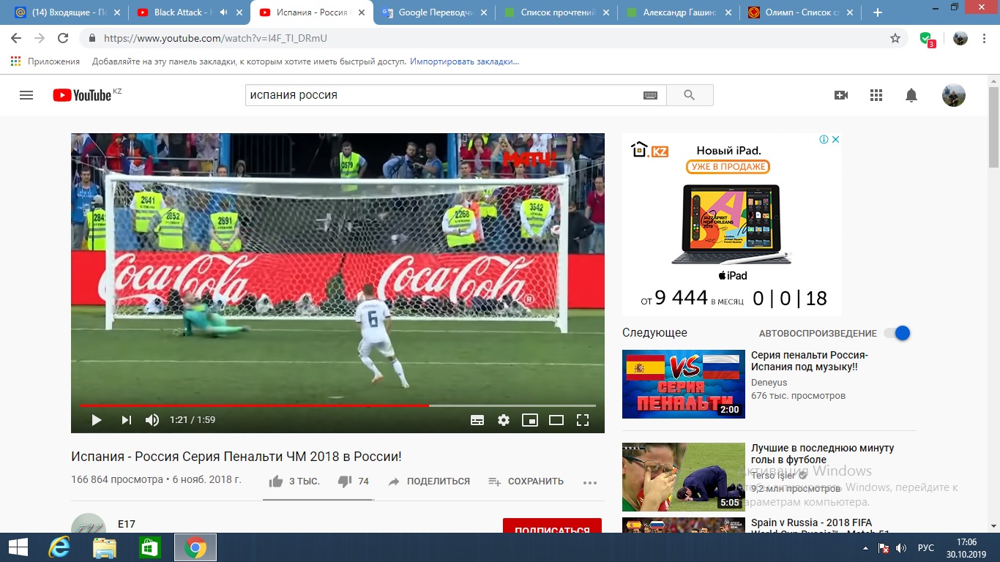Mute the video player volume
Image resolution: width=1000 pixels, height=562 pixels.
[x=152, y=420]
